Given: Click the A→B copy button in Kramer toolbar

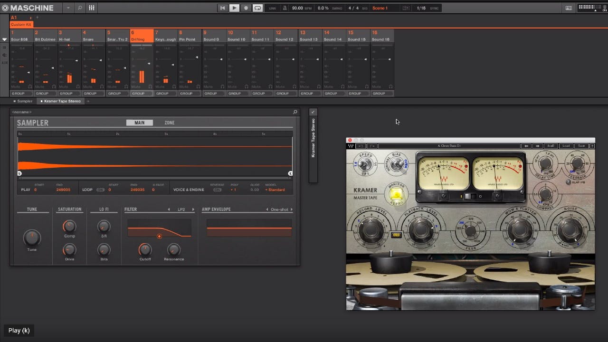Looking at the screenshot, I should click(551, 146).
